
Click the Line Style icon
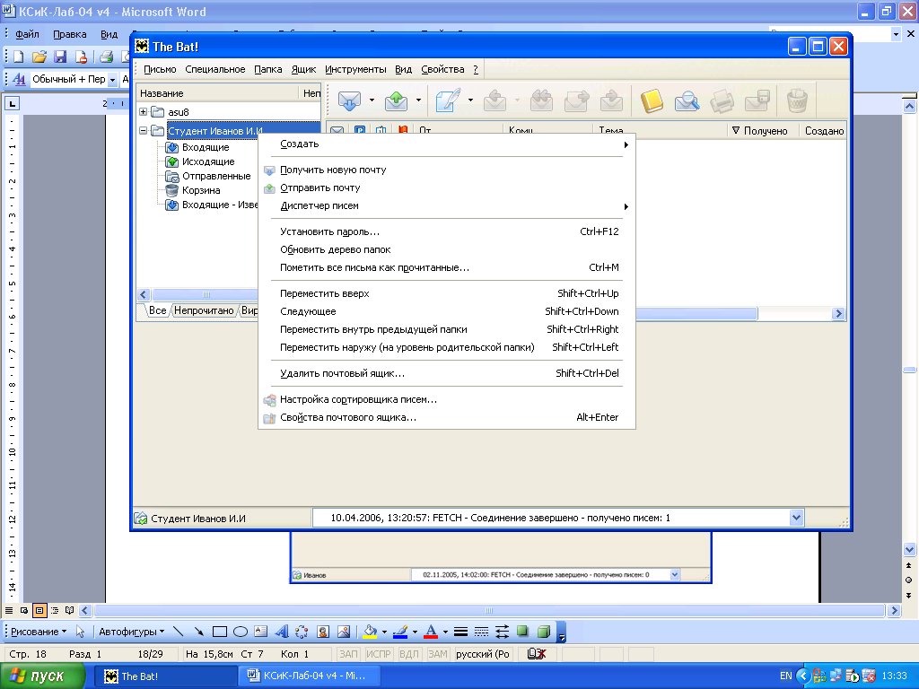[x=460, y=632]
